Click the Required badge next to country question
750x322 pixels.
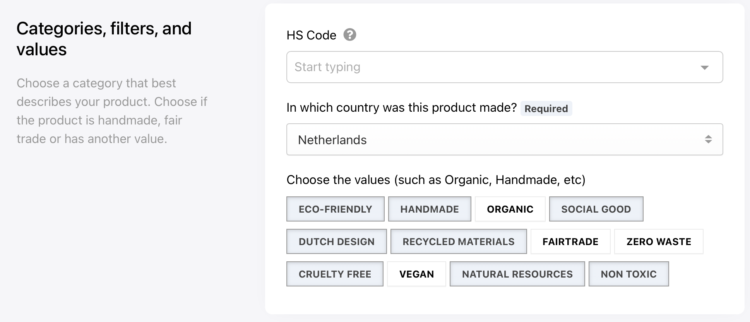[x=546, y=109]
